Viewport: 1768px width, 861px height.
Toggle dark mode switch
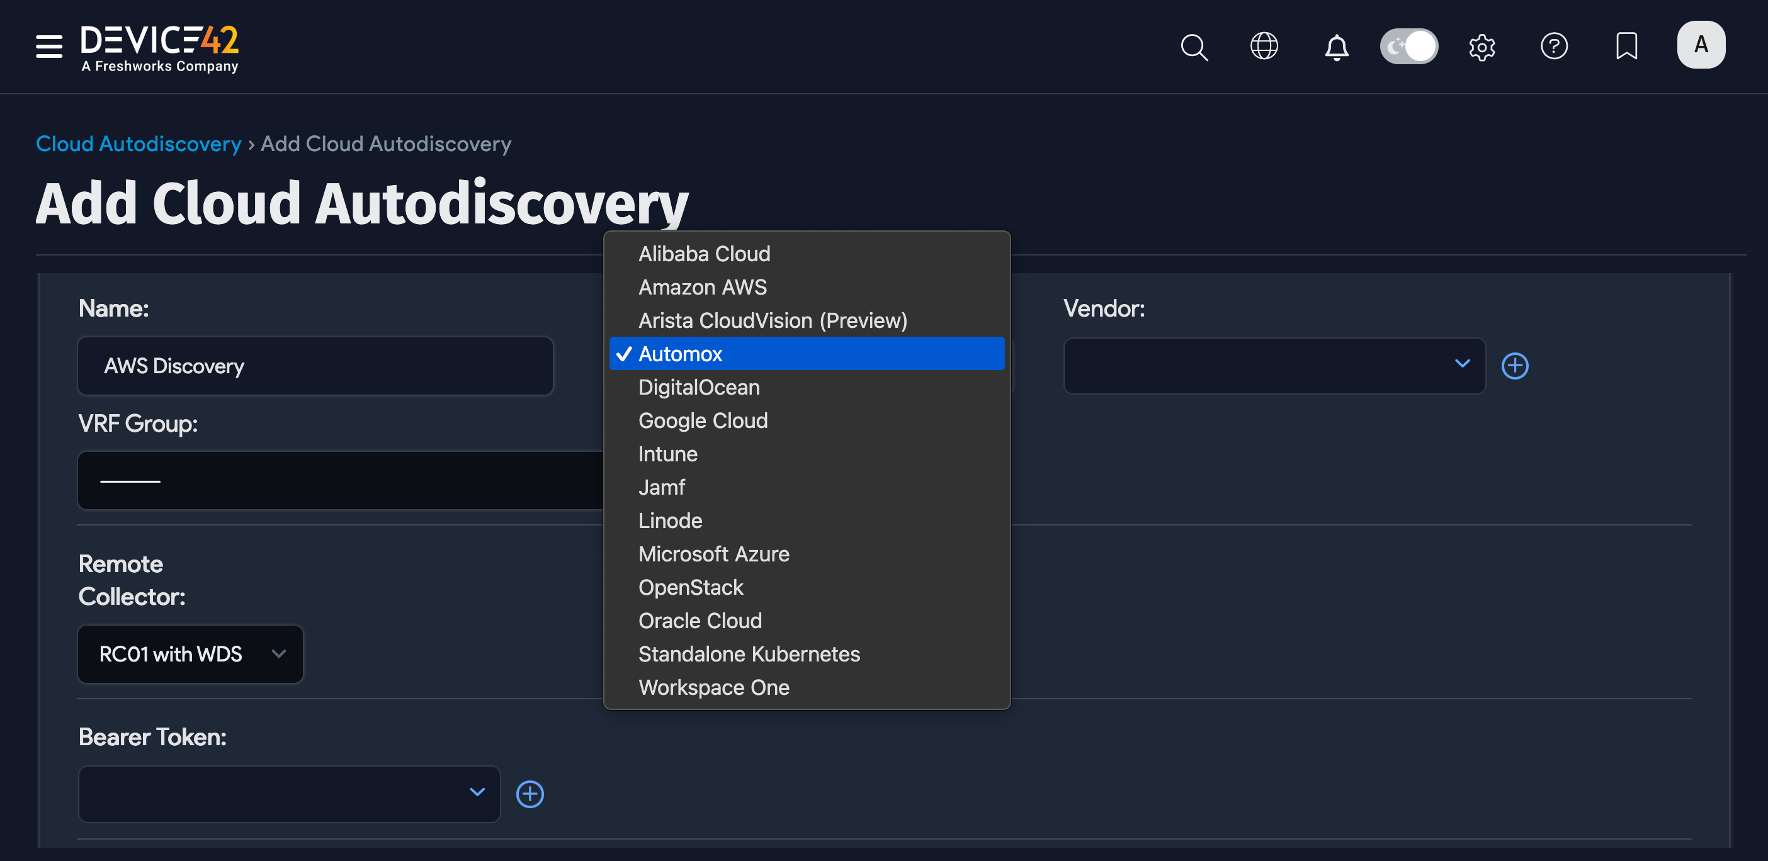click(1408, 47)
